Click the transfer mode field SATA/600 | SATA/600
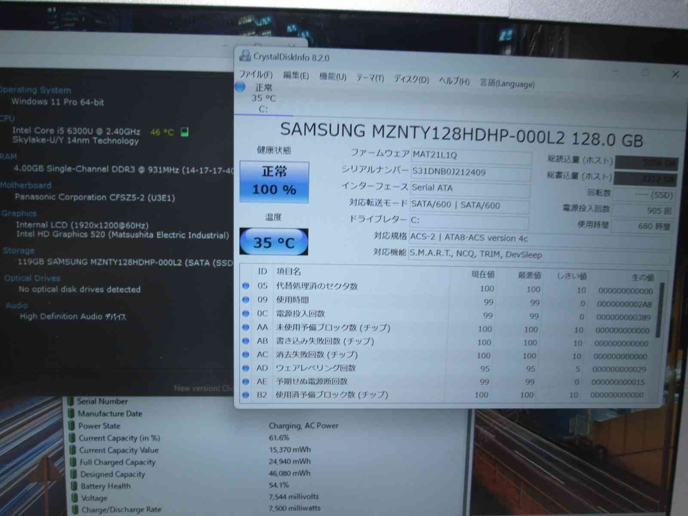Screen dimensions: 688x516 (469, 206)
